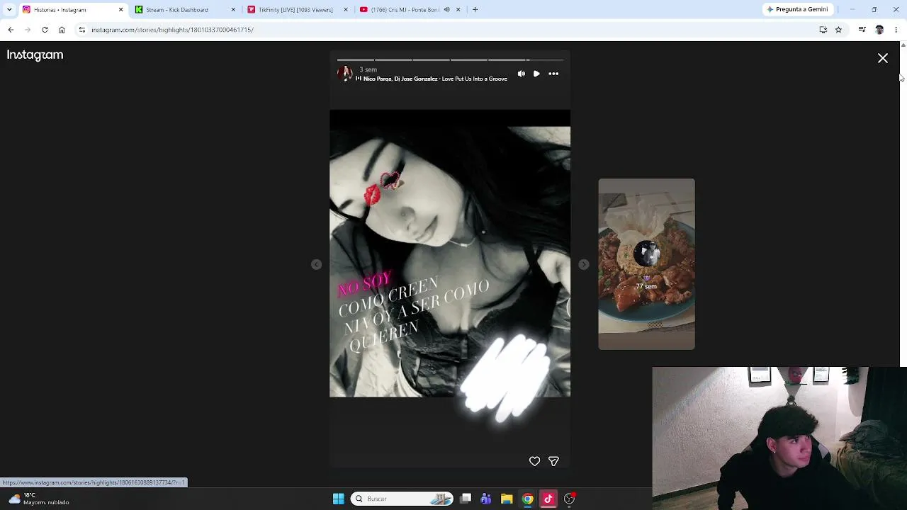907x510 pixels.
Task: Open the Chrome three-dot menu
Action: [x=896, y=30]
